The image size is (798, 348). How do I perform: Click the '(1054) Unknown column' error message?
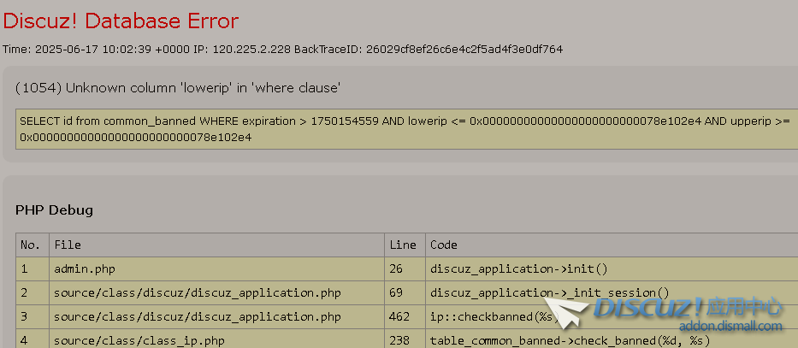pyautogui.click(x=178, y=88)
